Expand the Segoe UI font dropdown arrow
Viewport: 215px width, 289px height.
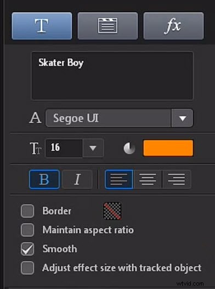point(182,118)
